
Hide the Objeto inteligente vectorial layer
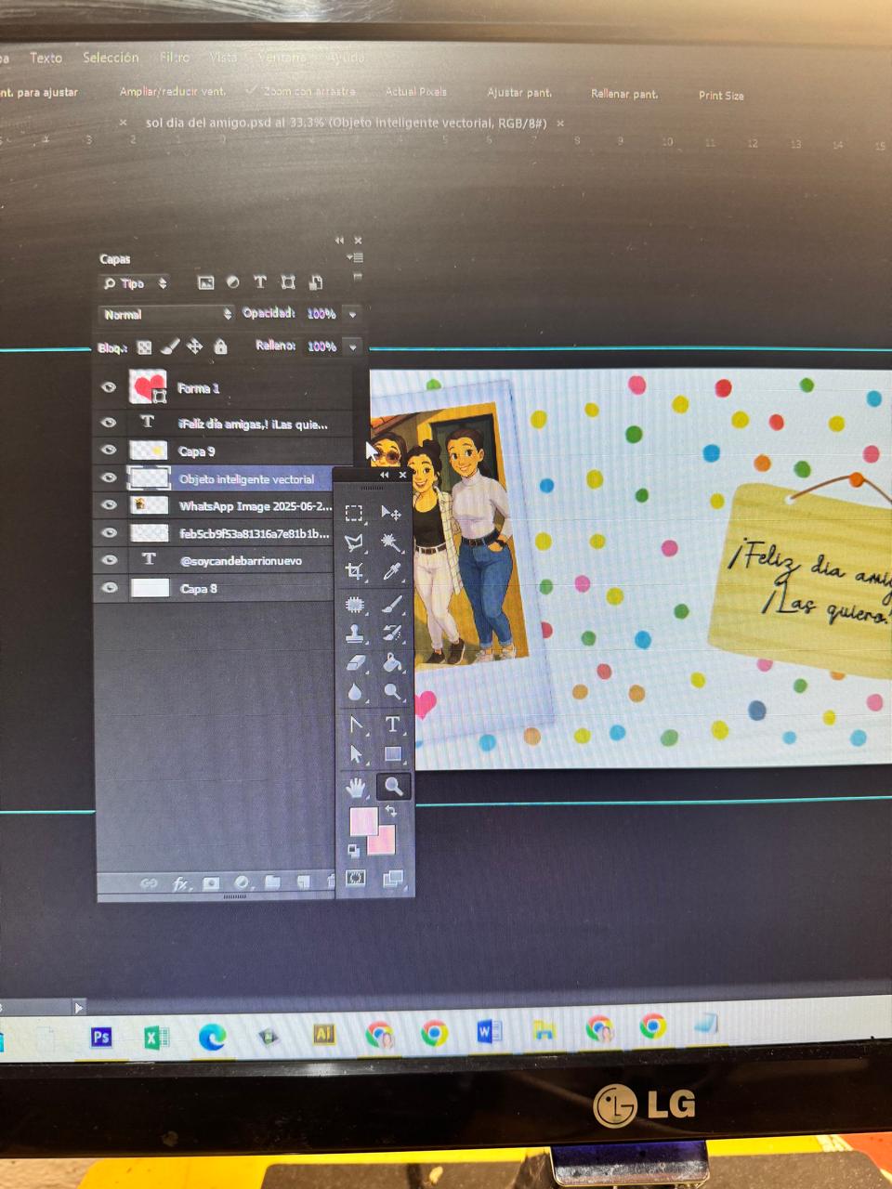point(109,477)
